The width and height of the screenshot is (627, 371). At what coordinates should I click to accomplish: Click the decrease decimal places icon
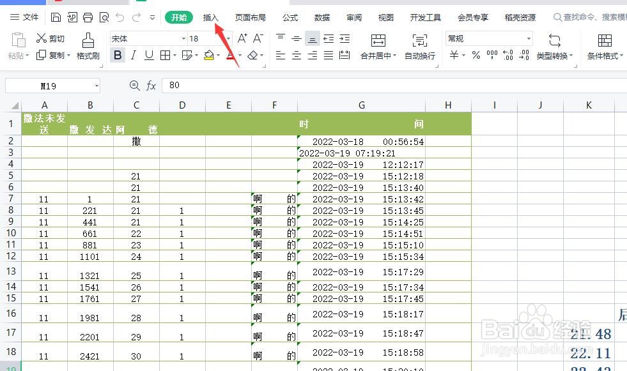523,54
